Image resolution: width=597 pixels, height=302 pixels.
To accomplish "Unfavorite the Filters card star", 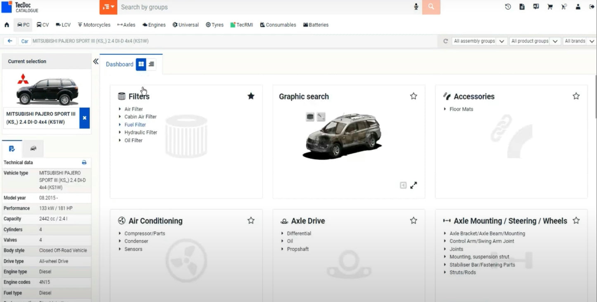I will coord(251,96).
